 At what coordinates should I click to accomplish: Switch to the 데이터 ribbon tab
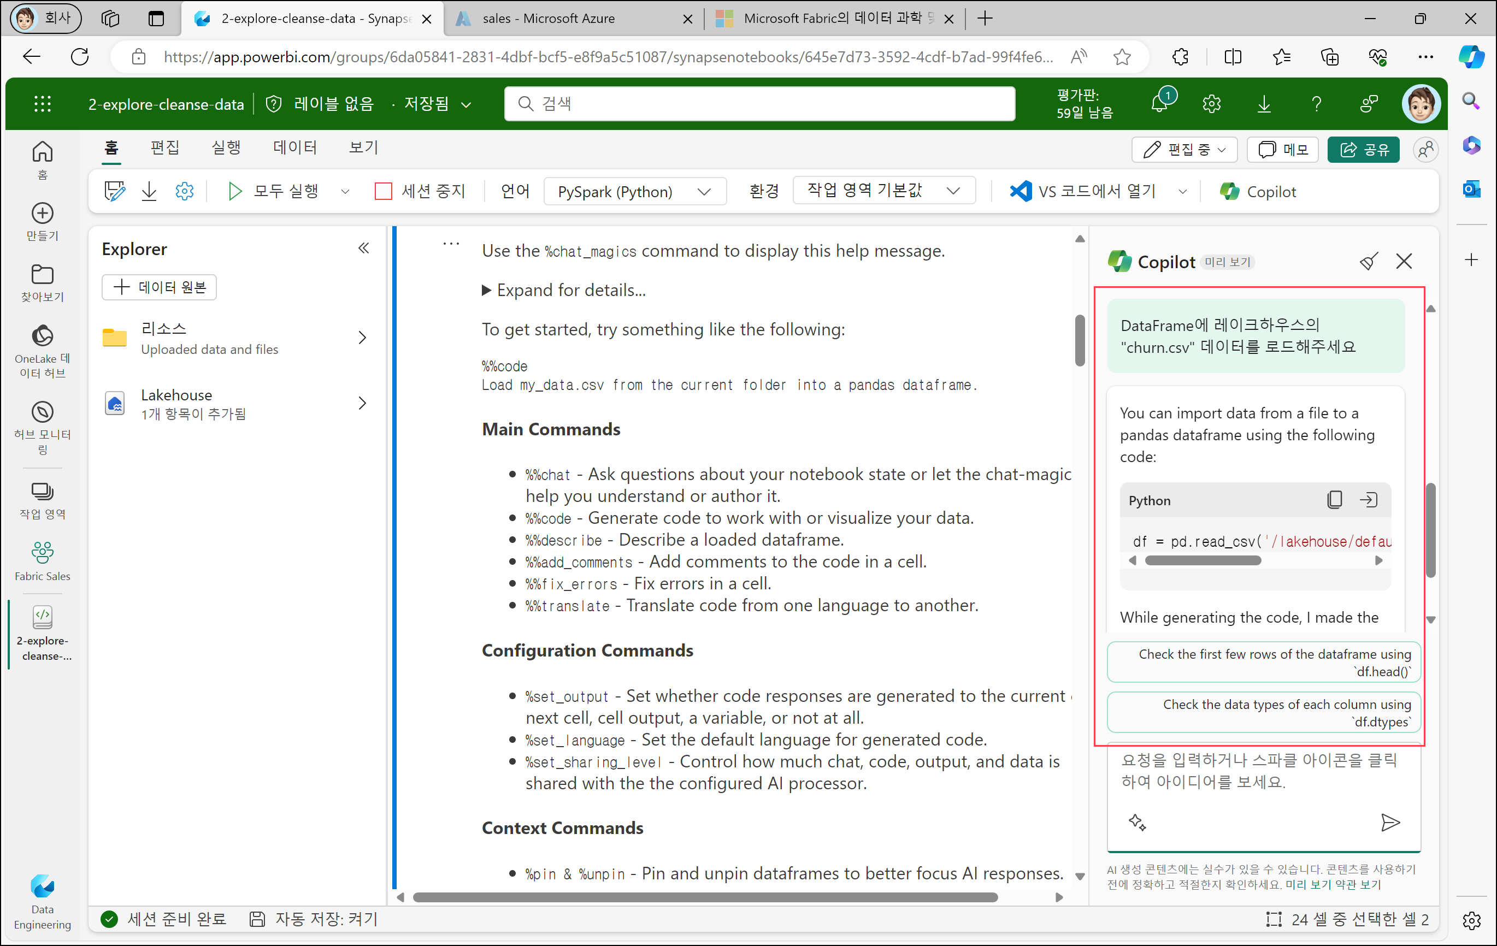point(294,148)
